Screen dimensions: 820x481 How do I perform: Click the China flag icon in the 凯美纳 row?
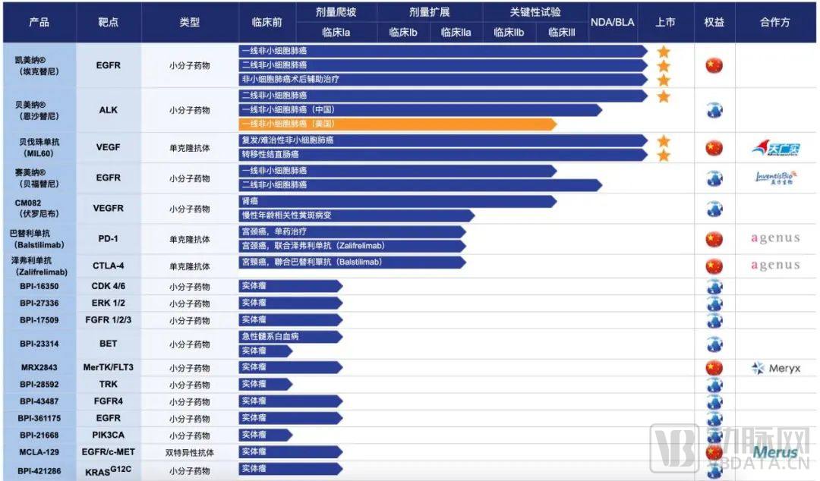[713, 65]
